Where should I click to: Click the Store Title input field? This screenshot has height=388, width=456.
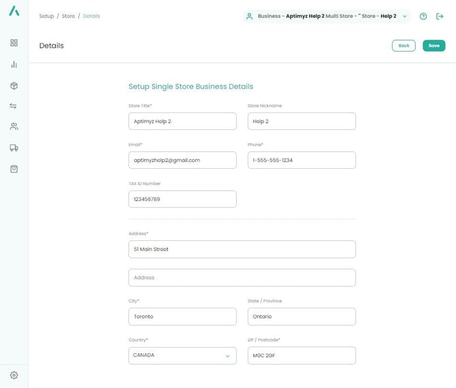[182, 121]
